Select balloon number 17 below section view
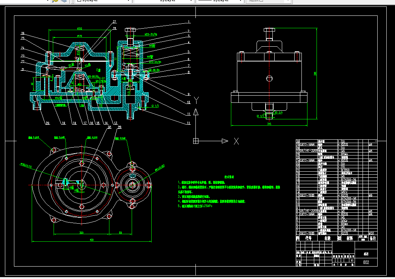 point(85,123)
